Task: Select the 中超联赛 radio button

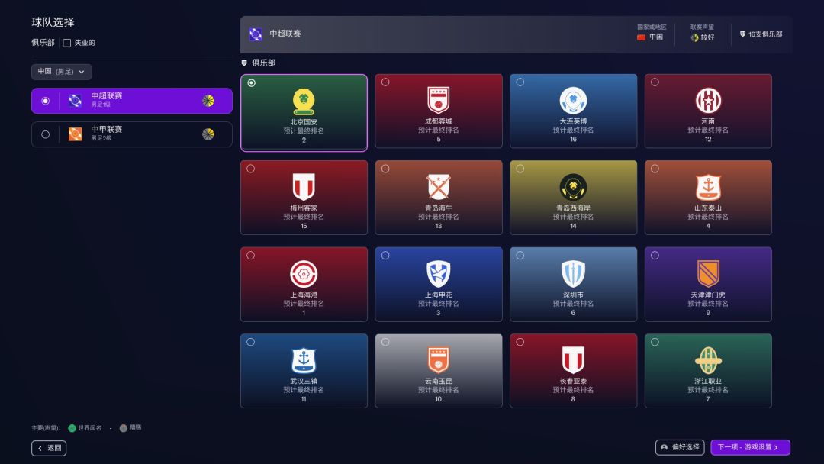Action: [x=46, y=101]
